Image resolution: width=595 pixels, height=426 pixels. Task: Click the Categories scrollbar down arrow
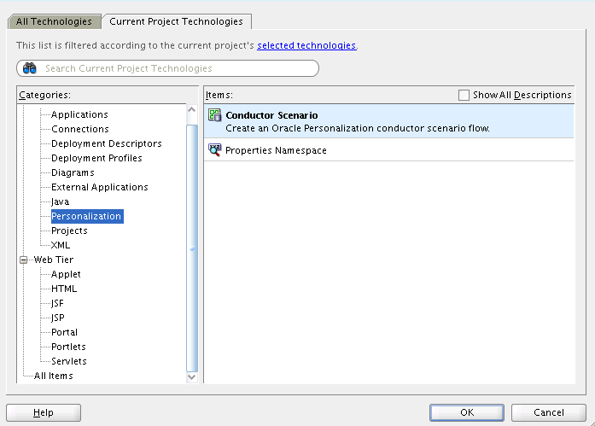tap(192, 376)
